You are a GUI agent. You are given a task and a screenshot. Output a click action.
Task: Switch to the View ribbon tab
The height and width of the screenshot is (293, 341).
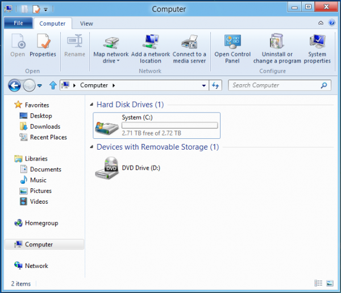click(86, 23)
